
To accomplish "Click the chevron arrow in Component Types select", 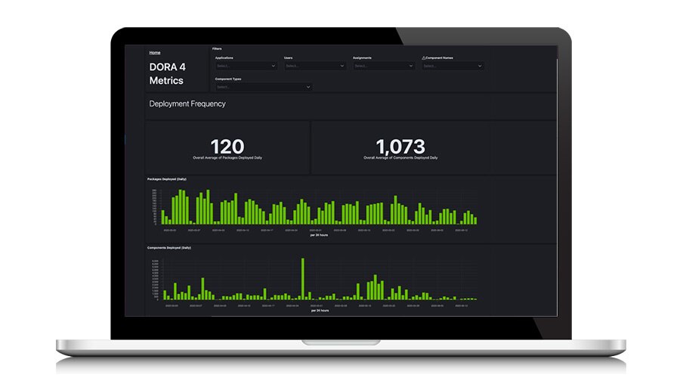I will [x=308, y=87].
